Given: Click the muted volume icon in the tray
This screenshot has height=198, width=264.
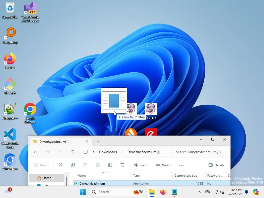Looking at the screenshot, I should (222, 192).
